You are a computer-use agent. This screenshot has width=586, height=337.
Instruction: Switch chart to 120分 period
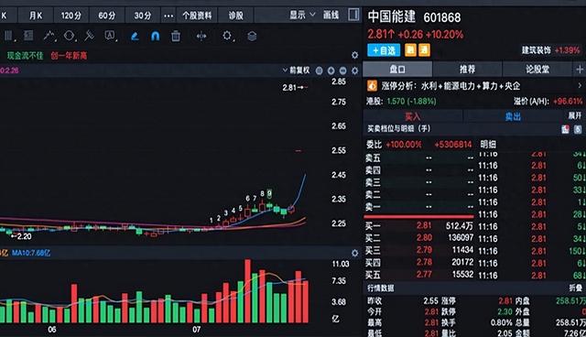[71, 16]
